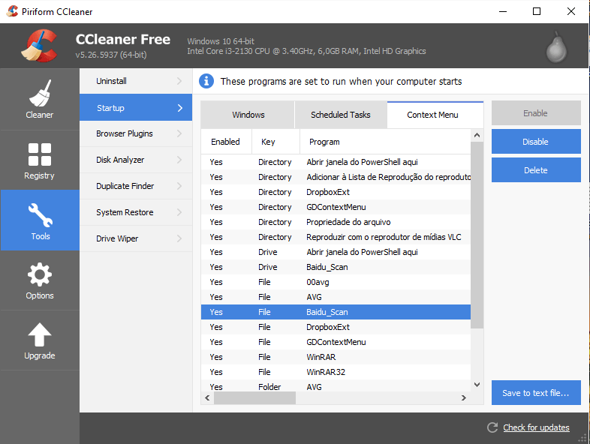Select the Startup tool entry
The image size is (590, 444).
136,108
